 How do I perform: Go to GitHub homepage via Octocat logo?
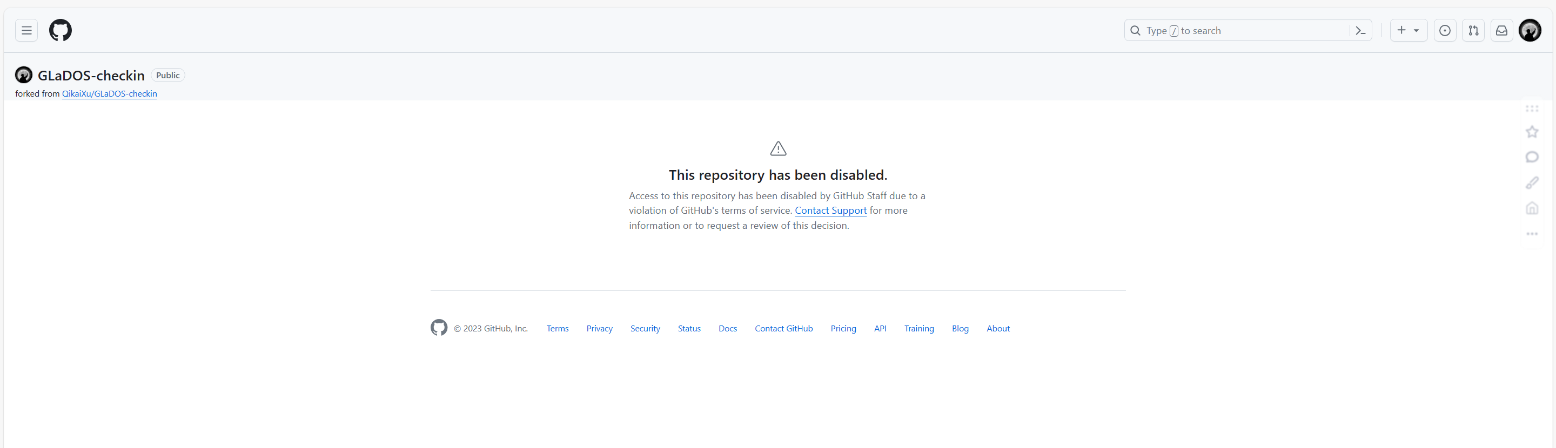pos(61,30)
